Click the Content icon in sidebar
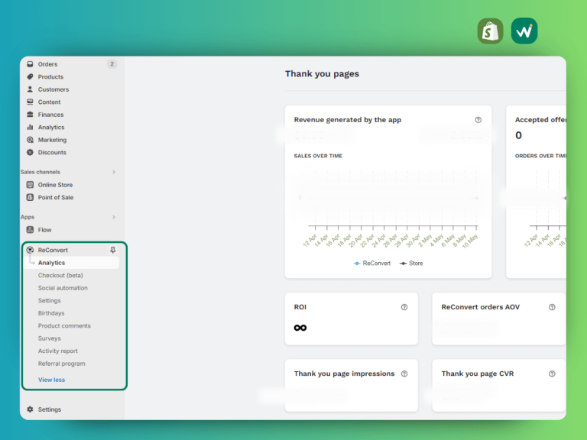 [x=30, y=102]
